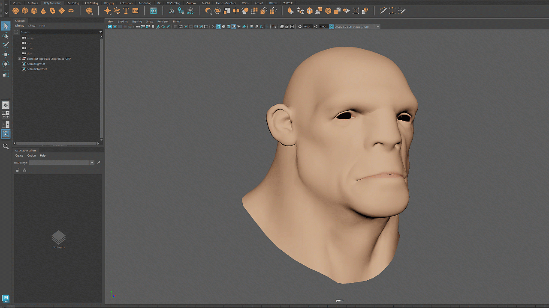The height and width of the screenshot is (308, 549).
Task: Open the Shading menu in the viewport panel
Action: pos(123,21)
